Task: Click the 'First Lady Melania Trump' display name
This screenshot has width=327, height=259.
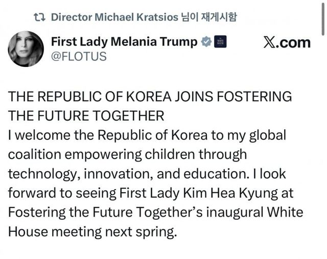Action: pyautogui.click(x=124, y=42)
